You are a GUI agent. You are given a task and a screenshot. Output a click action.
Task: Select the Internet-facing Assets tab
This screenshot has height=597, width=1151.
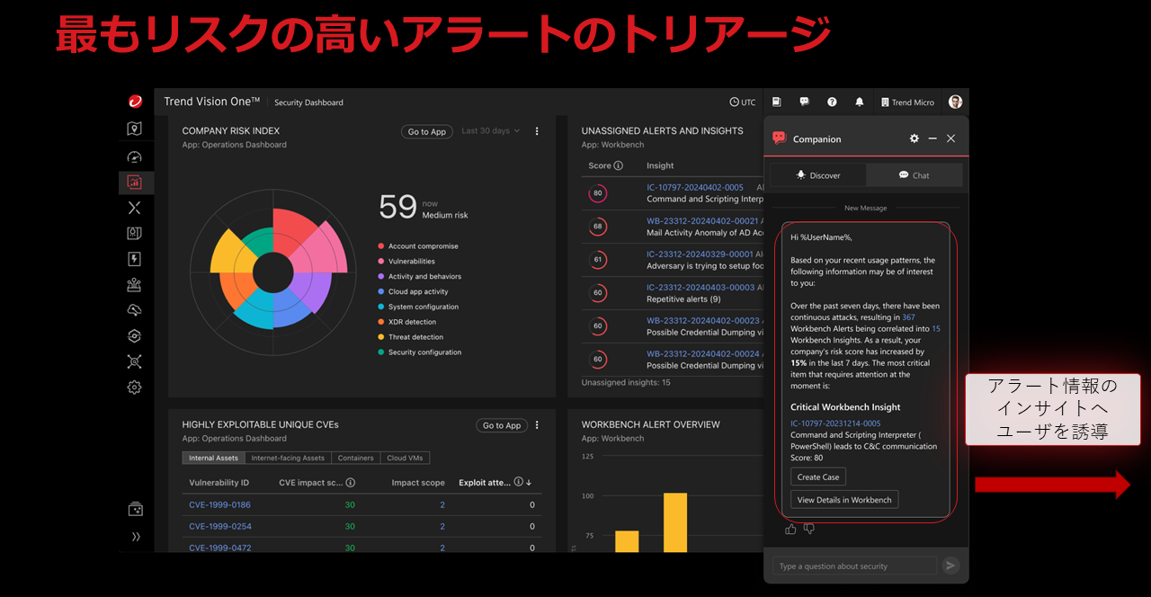(x=288, y=458)
